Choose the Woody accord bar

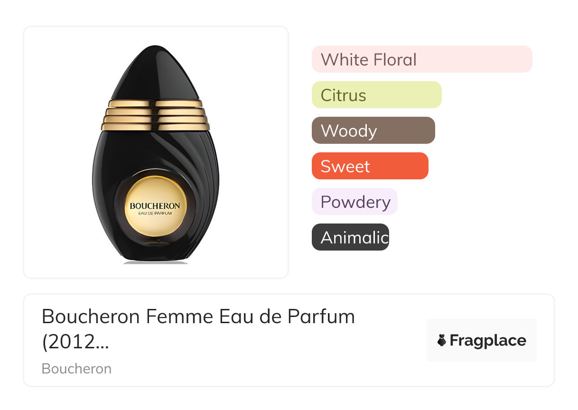373,130
